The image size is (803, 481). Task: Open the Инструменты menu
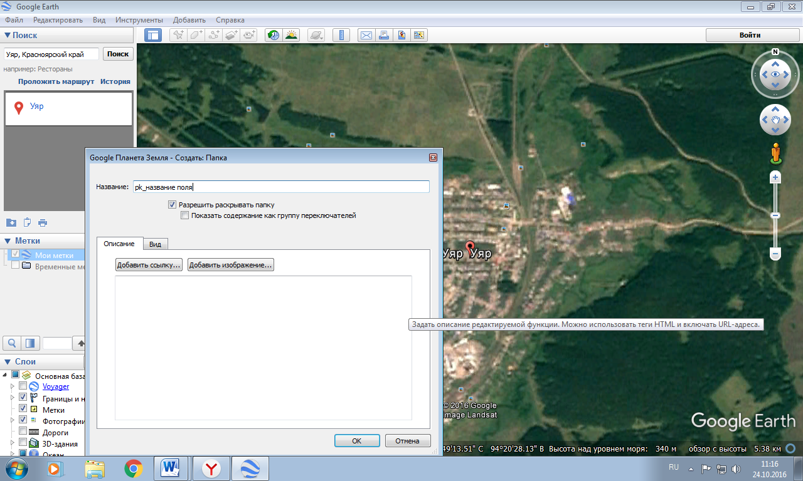tap(138, 20)
